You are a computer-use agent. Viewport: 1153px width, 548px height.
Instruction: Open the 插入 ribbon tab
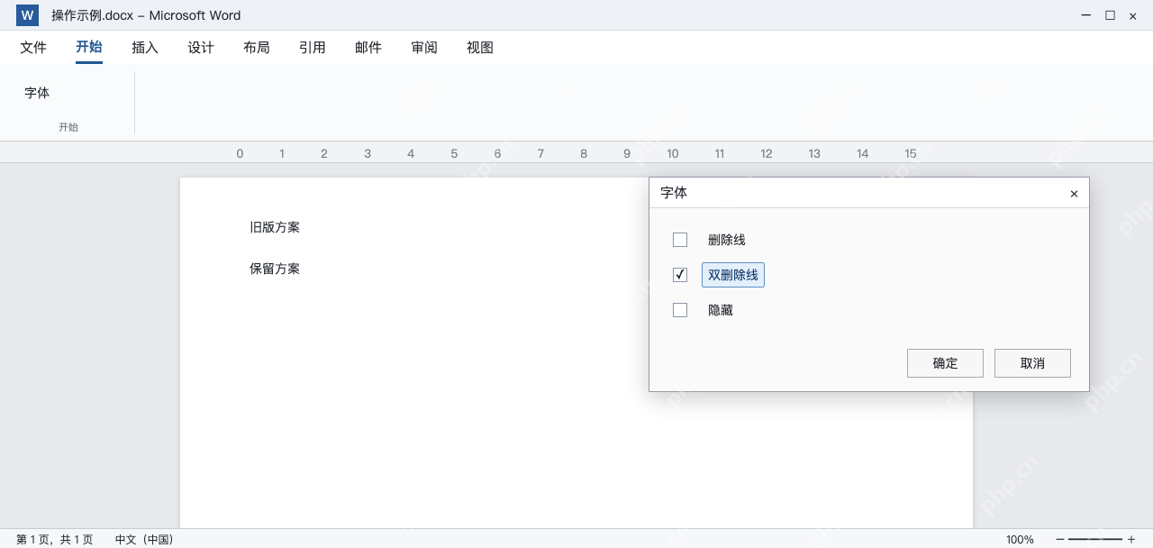tap(145, 48)
